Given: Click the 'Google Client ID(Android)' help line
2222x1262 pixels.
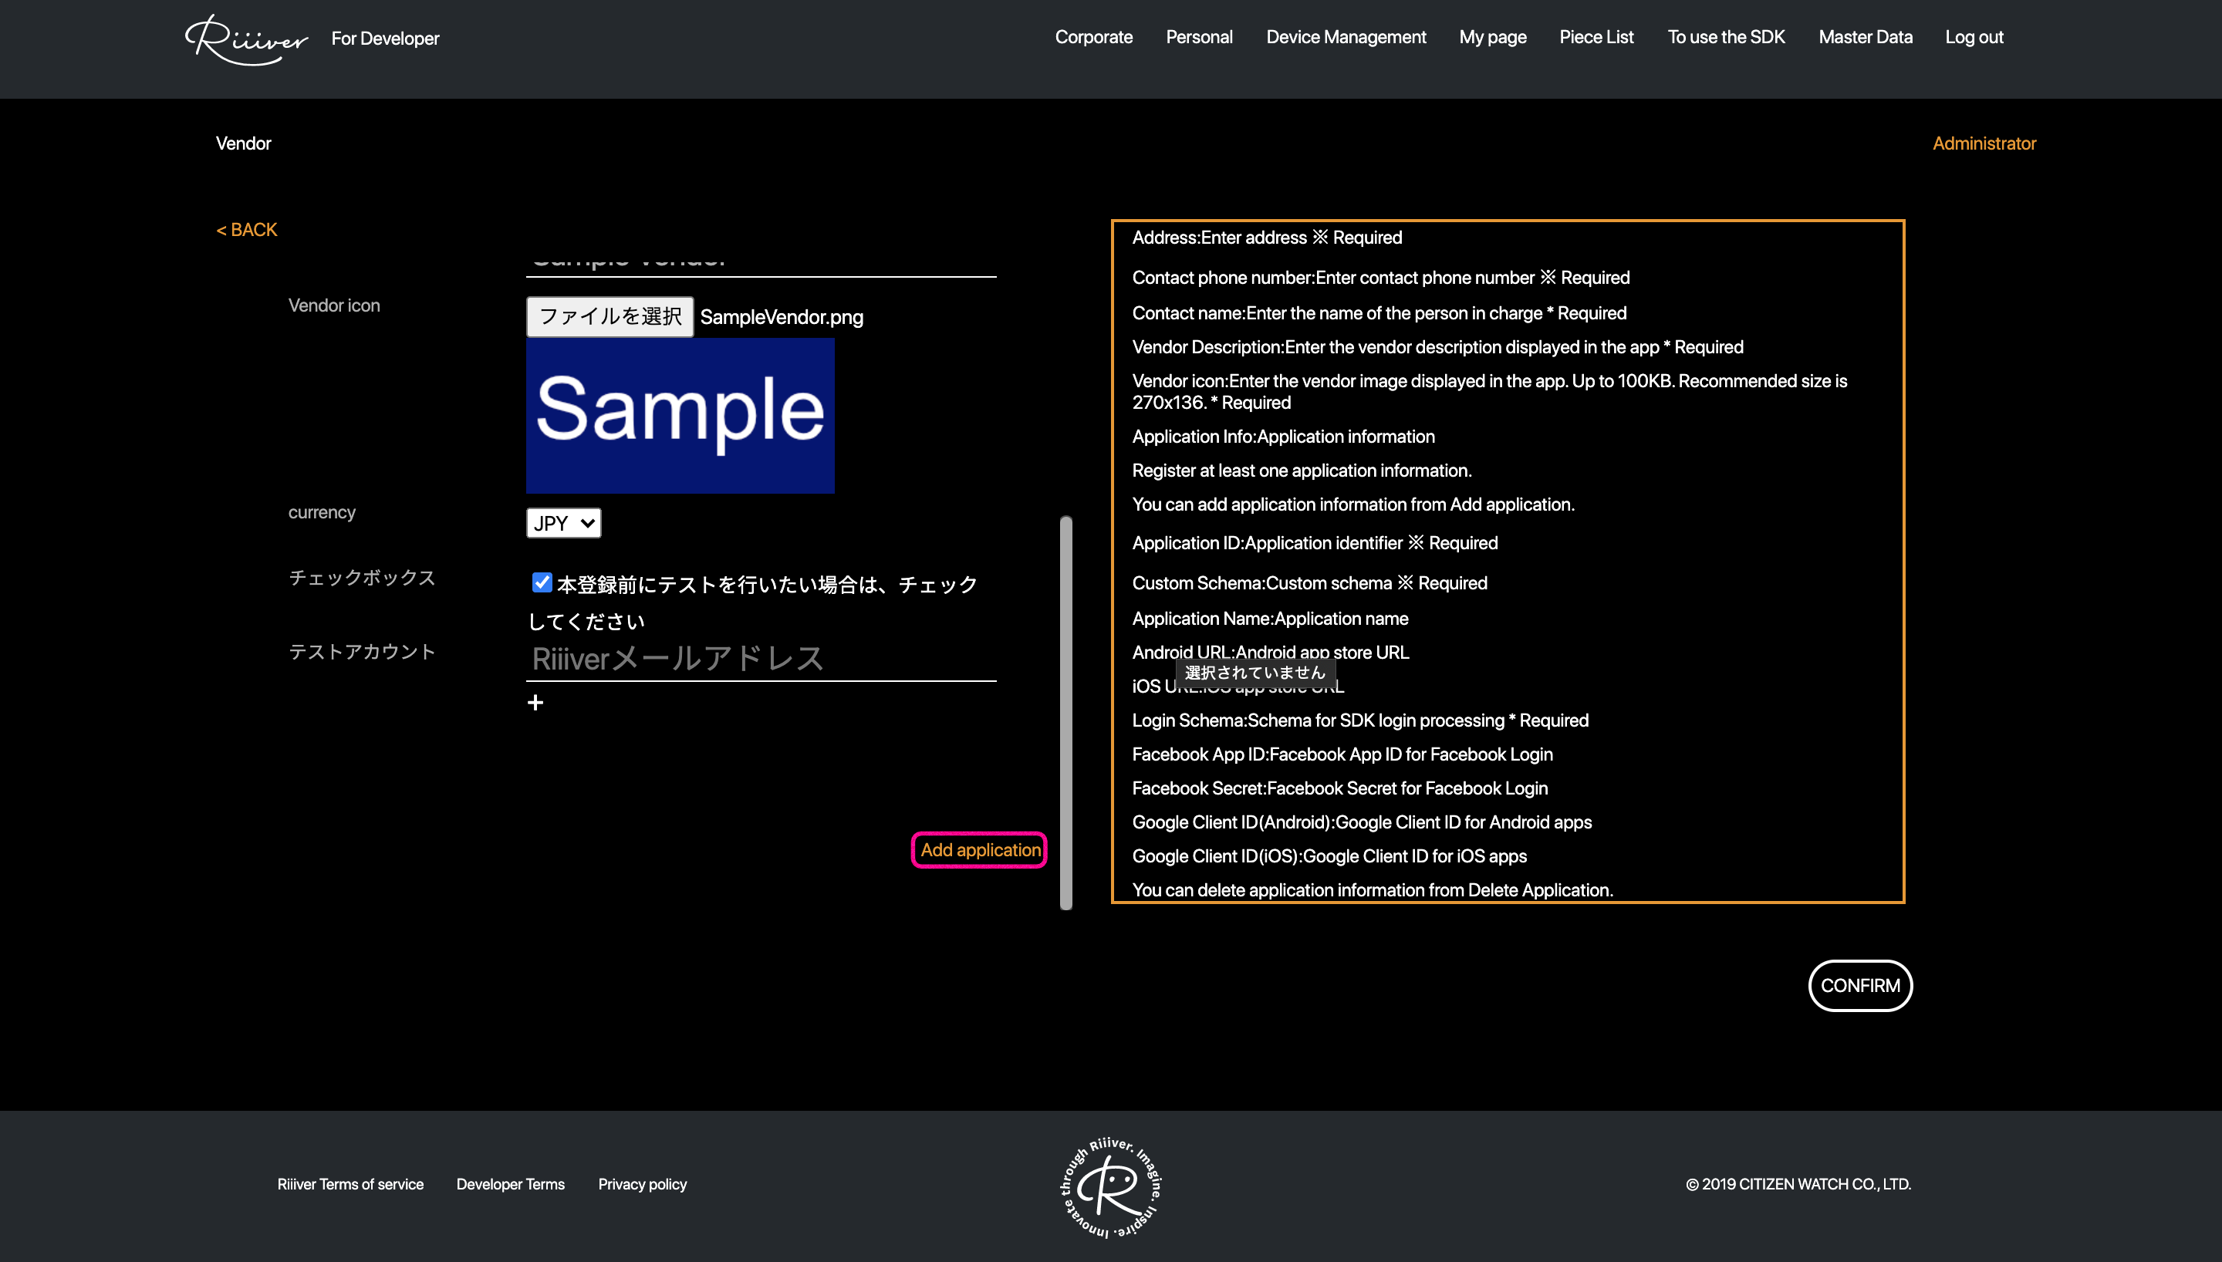Looking at the screenshot, I should 1362,822.
